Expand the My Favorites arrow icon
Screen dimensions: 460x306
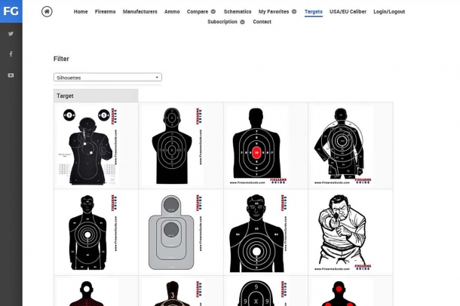click(x=294, y=12)
